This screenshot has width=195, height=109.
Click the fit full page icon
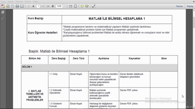pos(76,6)
